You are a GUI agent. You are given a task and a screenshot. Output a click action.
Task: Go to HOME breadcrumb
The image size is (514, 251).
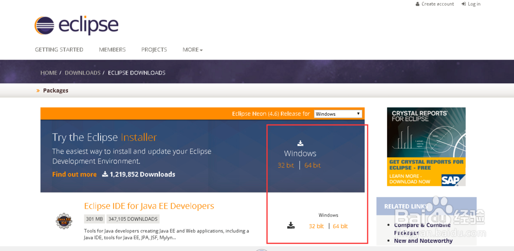coord(49,73)
